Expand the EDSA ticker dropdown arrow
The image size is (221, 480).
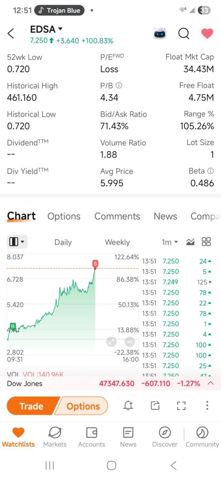[x=60, y=29]
